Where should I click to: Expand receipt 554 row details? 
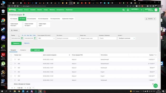pyautogui.click(x=15, y=68)
